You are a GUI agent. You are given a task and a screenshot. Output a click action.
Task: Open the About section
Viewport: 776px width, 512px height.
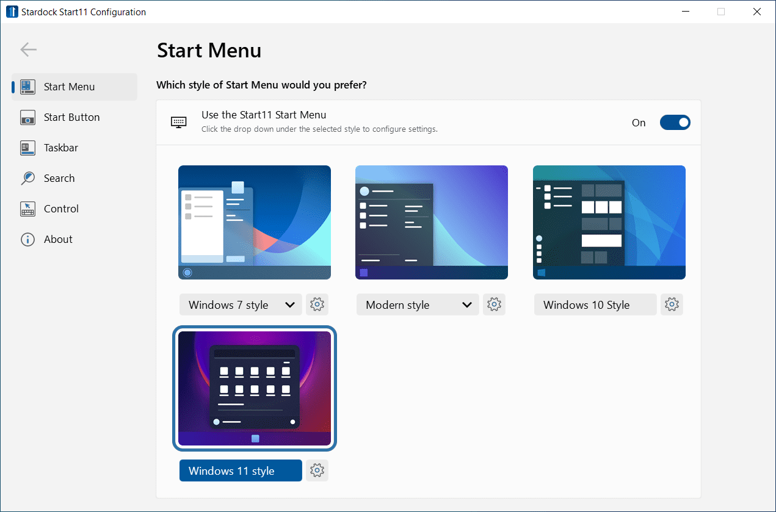(74, 239)
